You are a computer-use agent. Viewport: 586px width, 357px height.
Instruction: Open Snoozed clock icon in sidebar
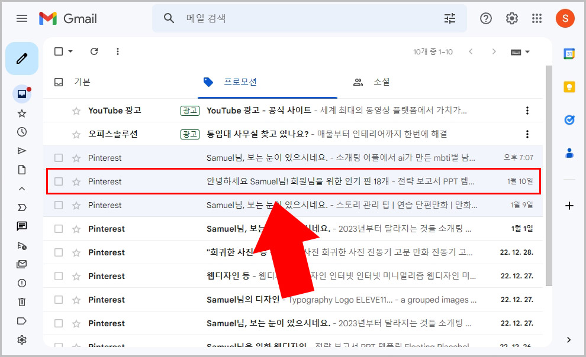22,132
